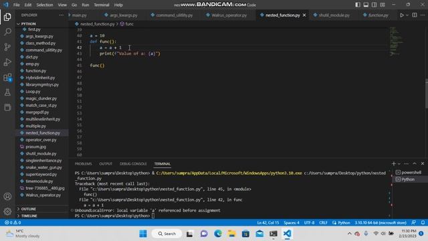Open the Search view in activity bar
Viewport: 428px width, 241px height.
(7, 31)
